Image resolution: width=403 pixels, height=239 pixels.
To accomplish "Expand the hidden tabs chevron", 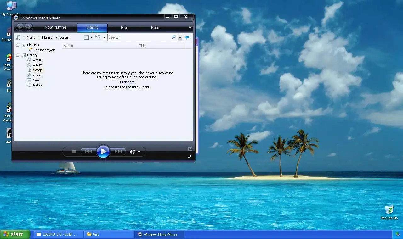I will click(x=190, y=27).
